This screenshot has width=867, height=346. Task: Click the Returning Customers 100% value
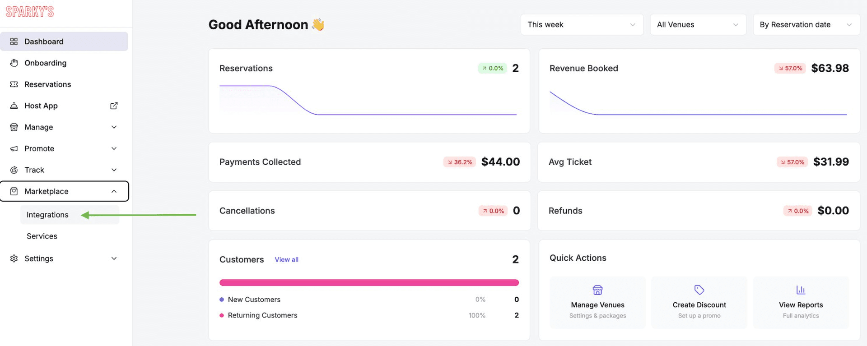(477, 315)
